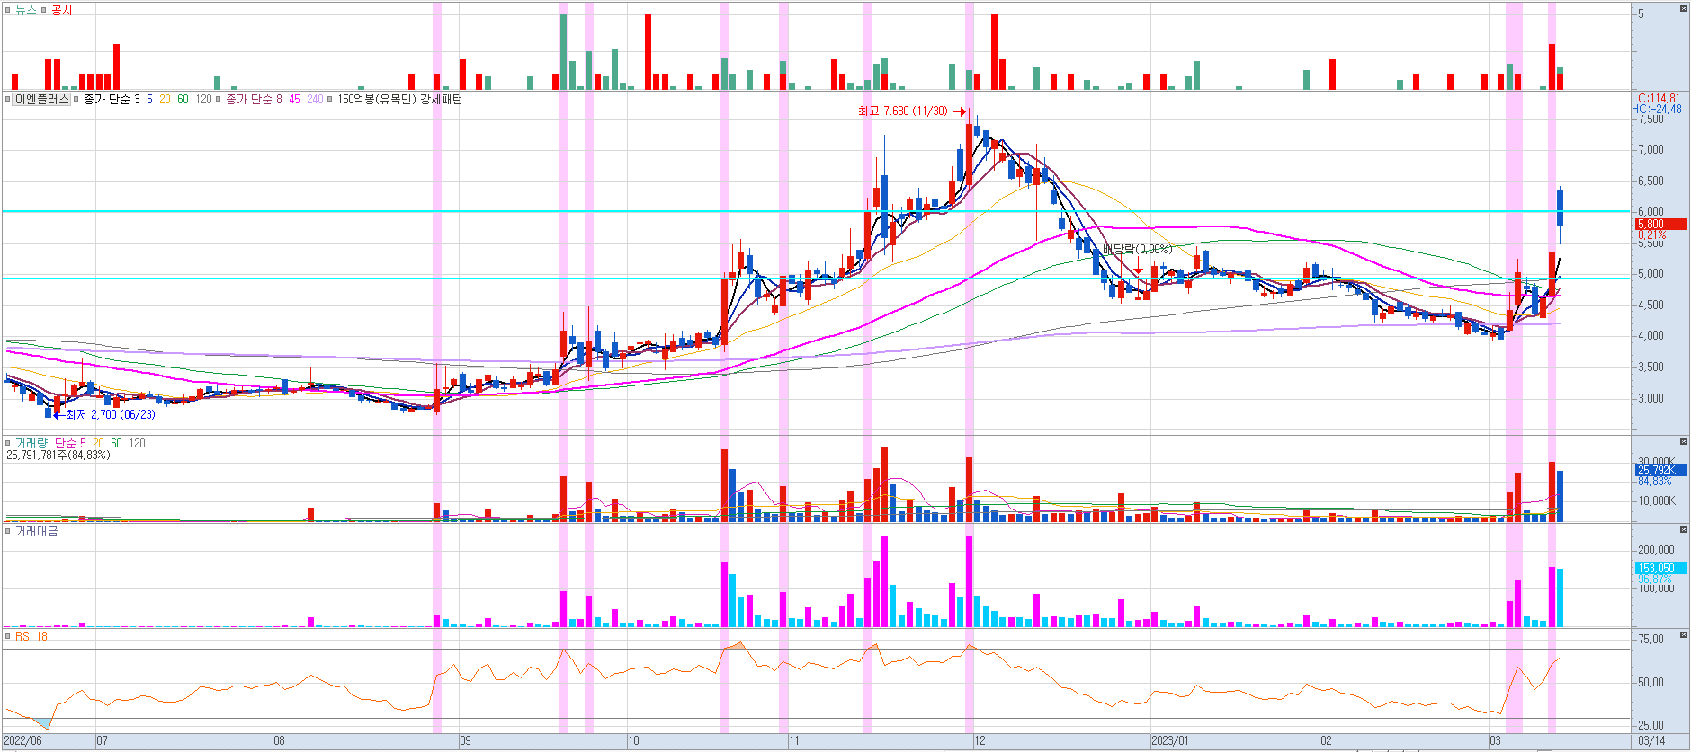Click the 12 month label on time axis

pos(980,741)
